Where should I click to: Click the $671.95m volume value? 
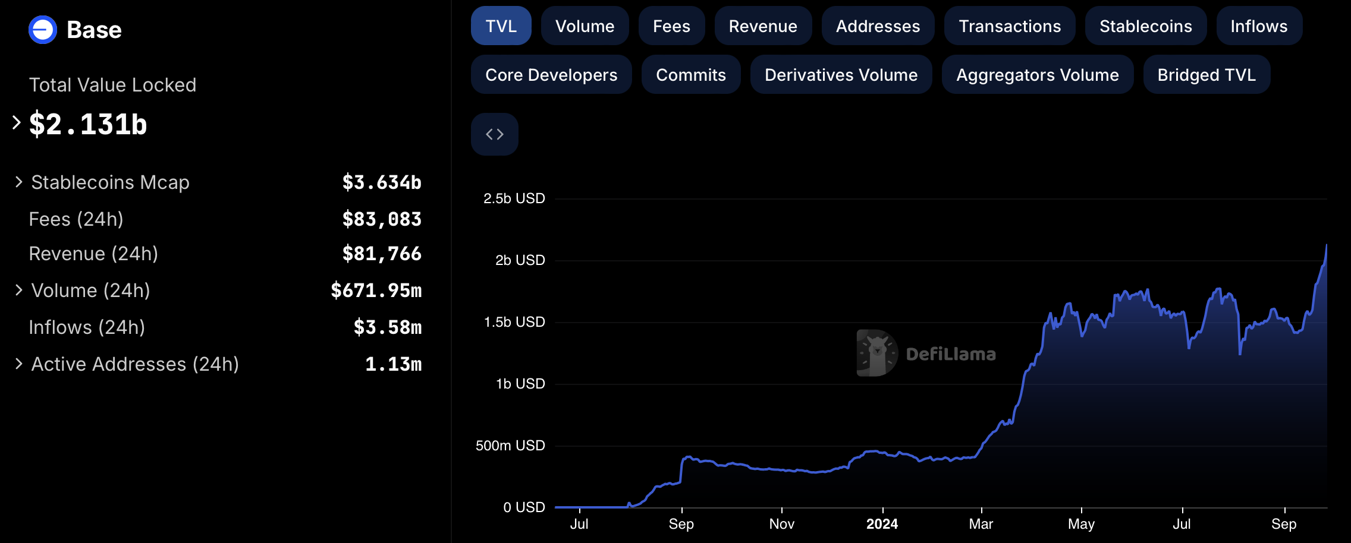[376, 291]
